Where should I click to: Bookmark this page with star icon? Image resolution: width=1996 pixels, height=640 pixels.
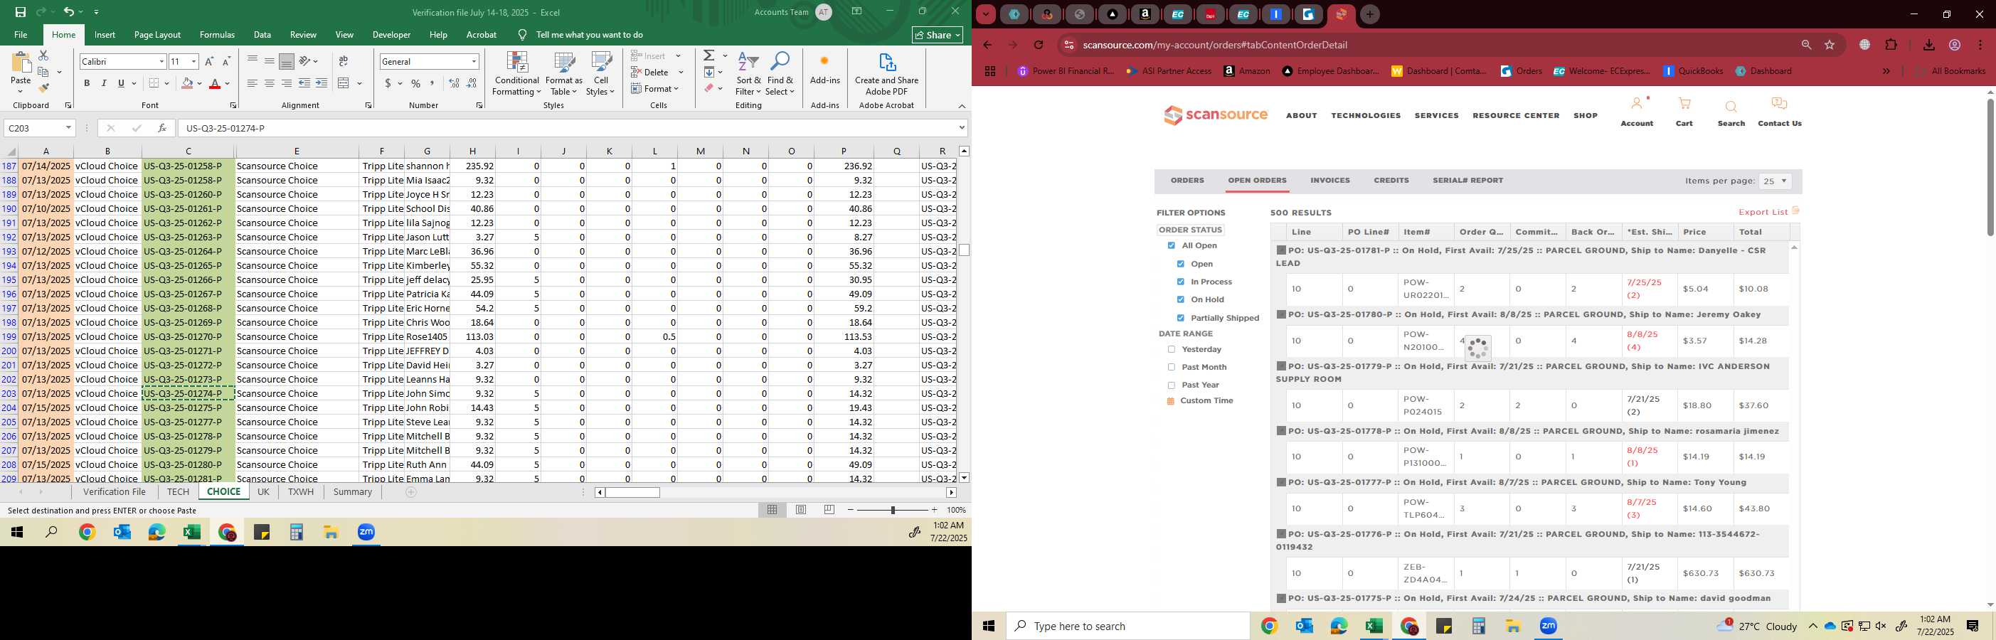[x=1830, y=45]
